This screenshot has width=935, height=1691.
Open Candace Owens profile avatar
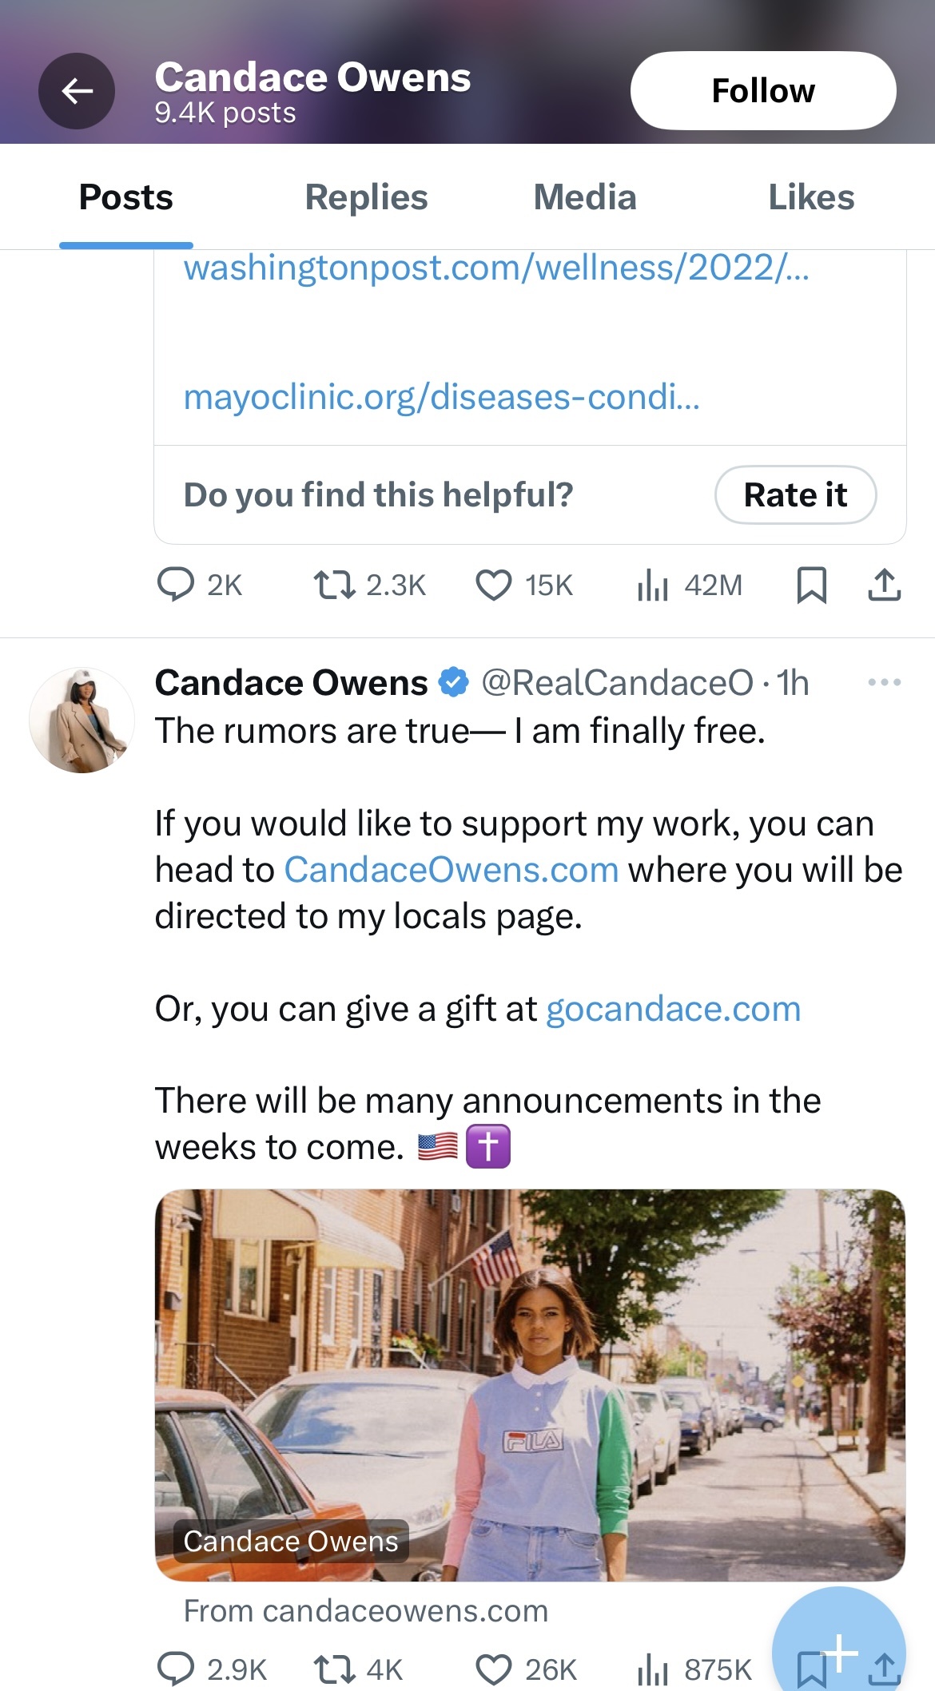click(82, 720)
